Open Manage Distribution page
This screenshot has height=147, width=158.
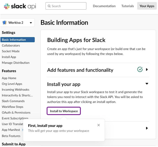coord(16,63)
